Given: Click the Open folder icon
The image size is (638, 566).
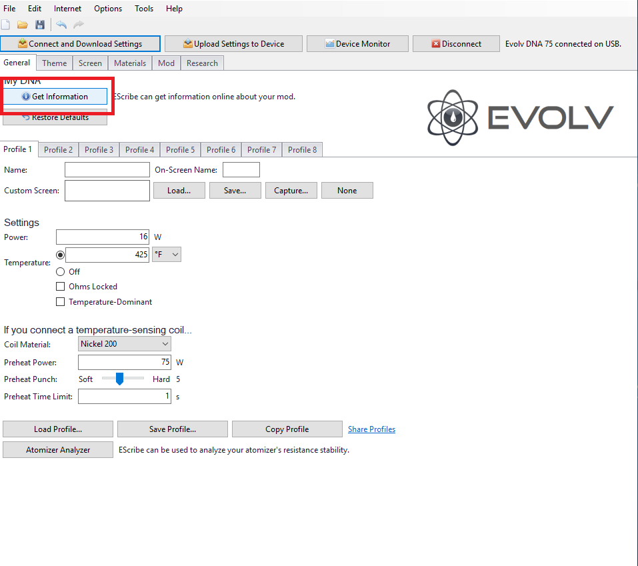Looking at the screenshot, I should click(x=23, y=25).
